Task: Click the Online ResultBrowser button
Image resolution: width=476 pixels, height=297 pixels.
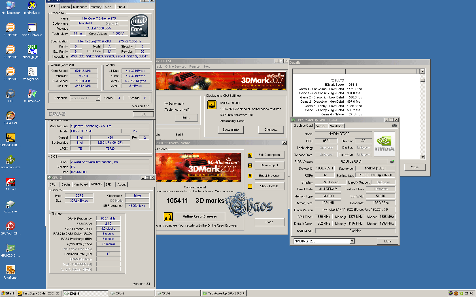Action: pyautogui.click(x=200, y=217)
